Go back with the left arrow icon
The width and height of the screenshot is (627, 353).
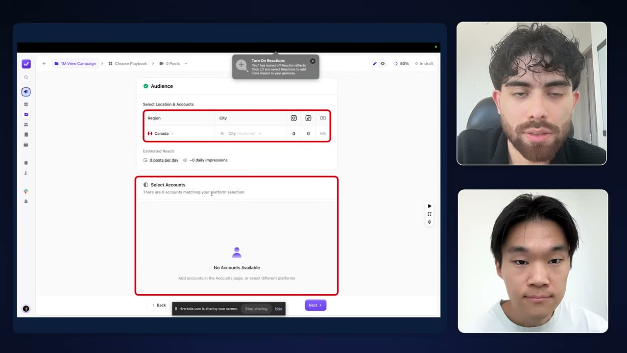(x=44, y=63)
